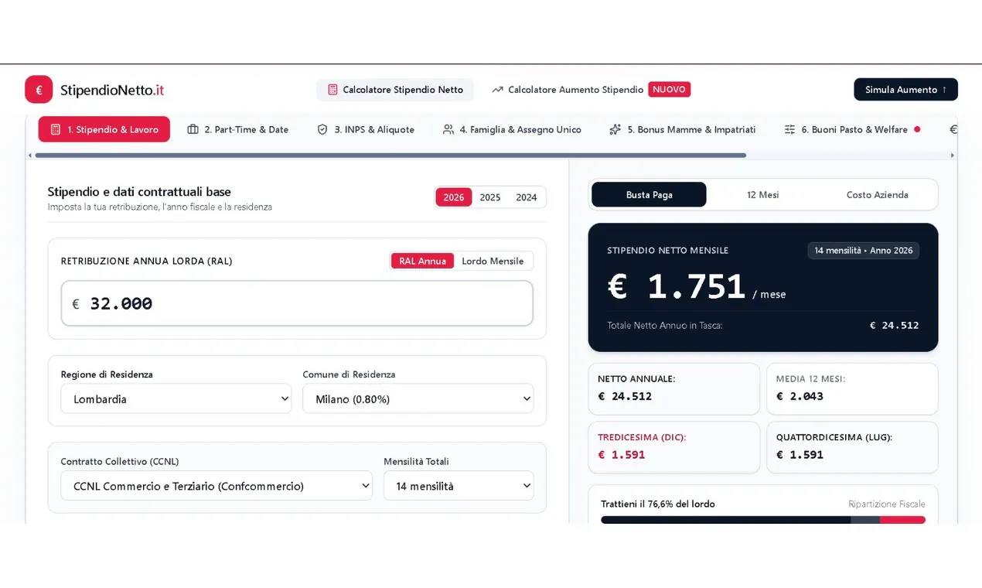Click the Tredicesima (DIC) value € 1.591

[622, 455]
